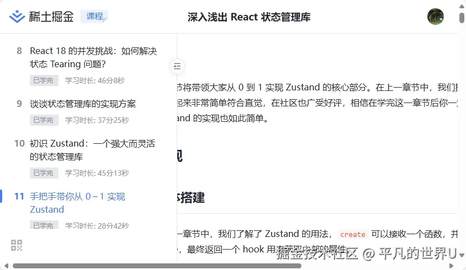Click 学习时长: 45分13秒 text

coord(97,173)
